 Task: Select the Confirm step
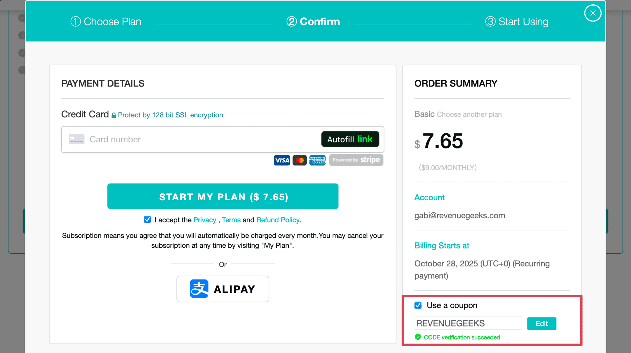click(x=313, y=22)
